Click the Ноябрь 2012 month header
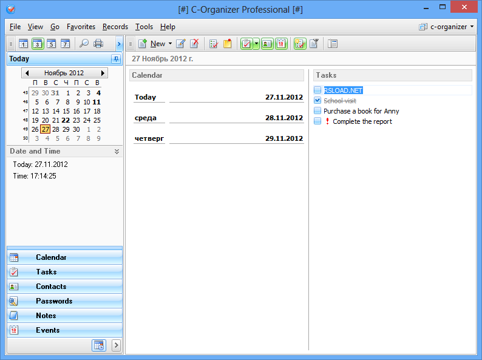Image resolution: width=482 pixels, height=360 pixels. point(64,73)
